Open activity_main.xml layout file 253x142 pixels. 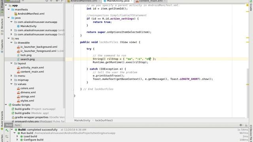coord(32,67)
